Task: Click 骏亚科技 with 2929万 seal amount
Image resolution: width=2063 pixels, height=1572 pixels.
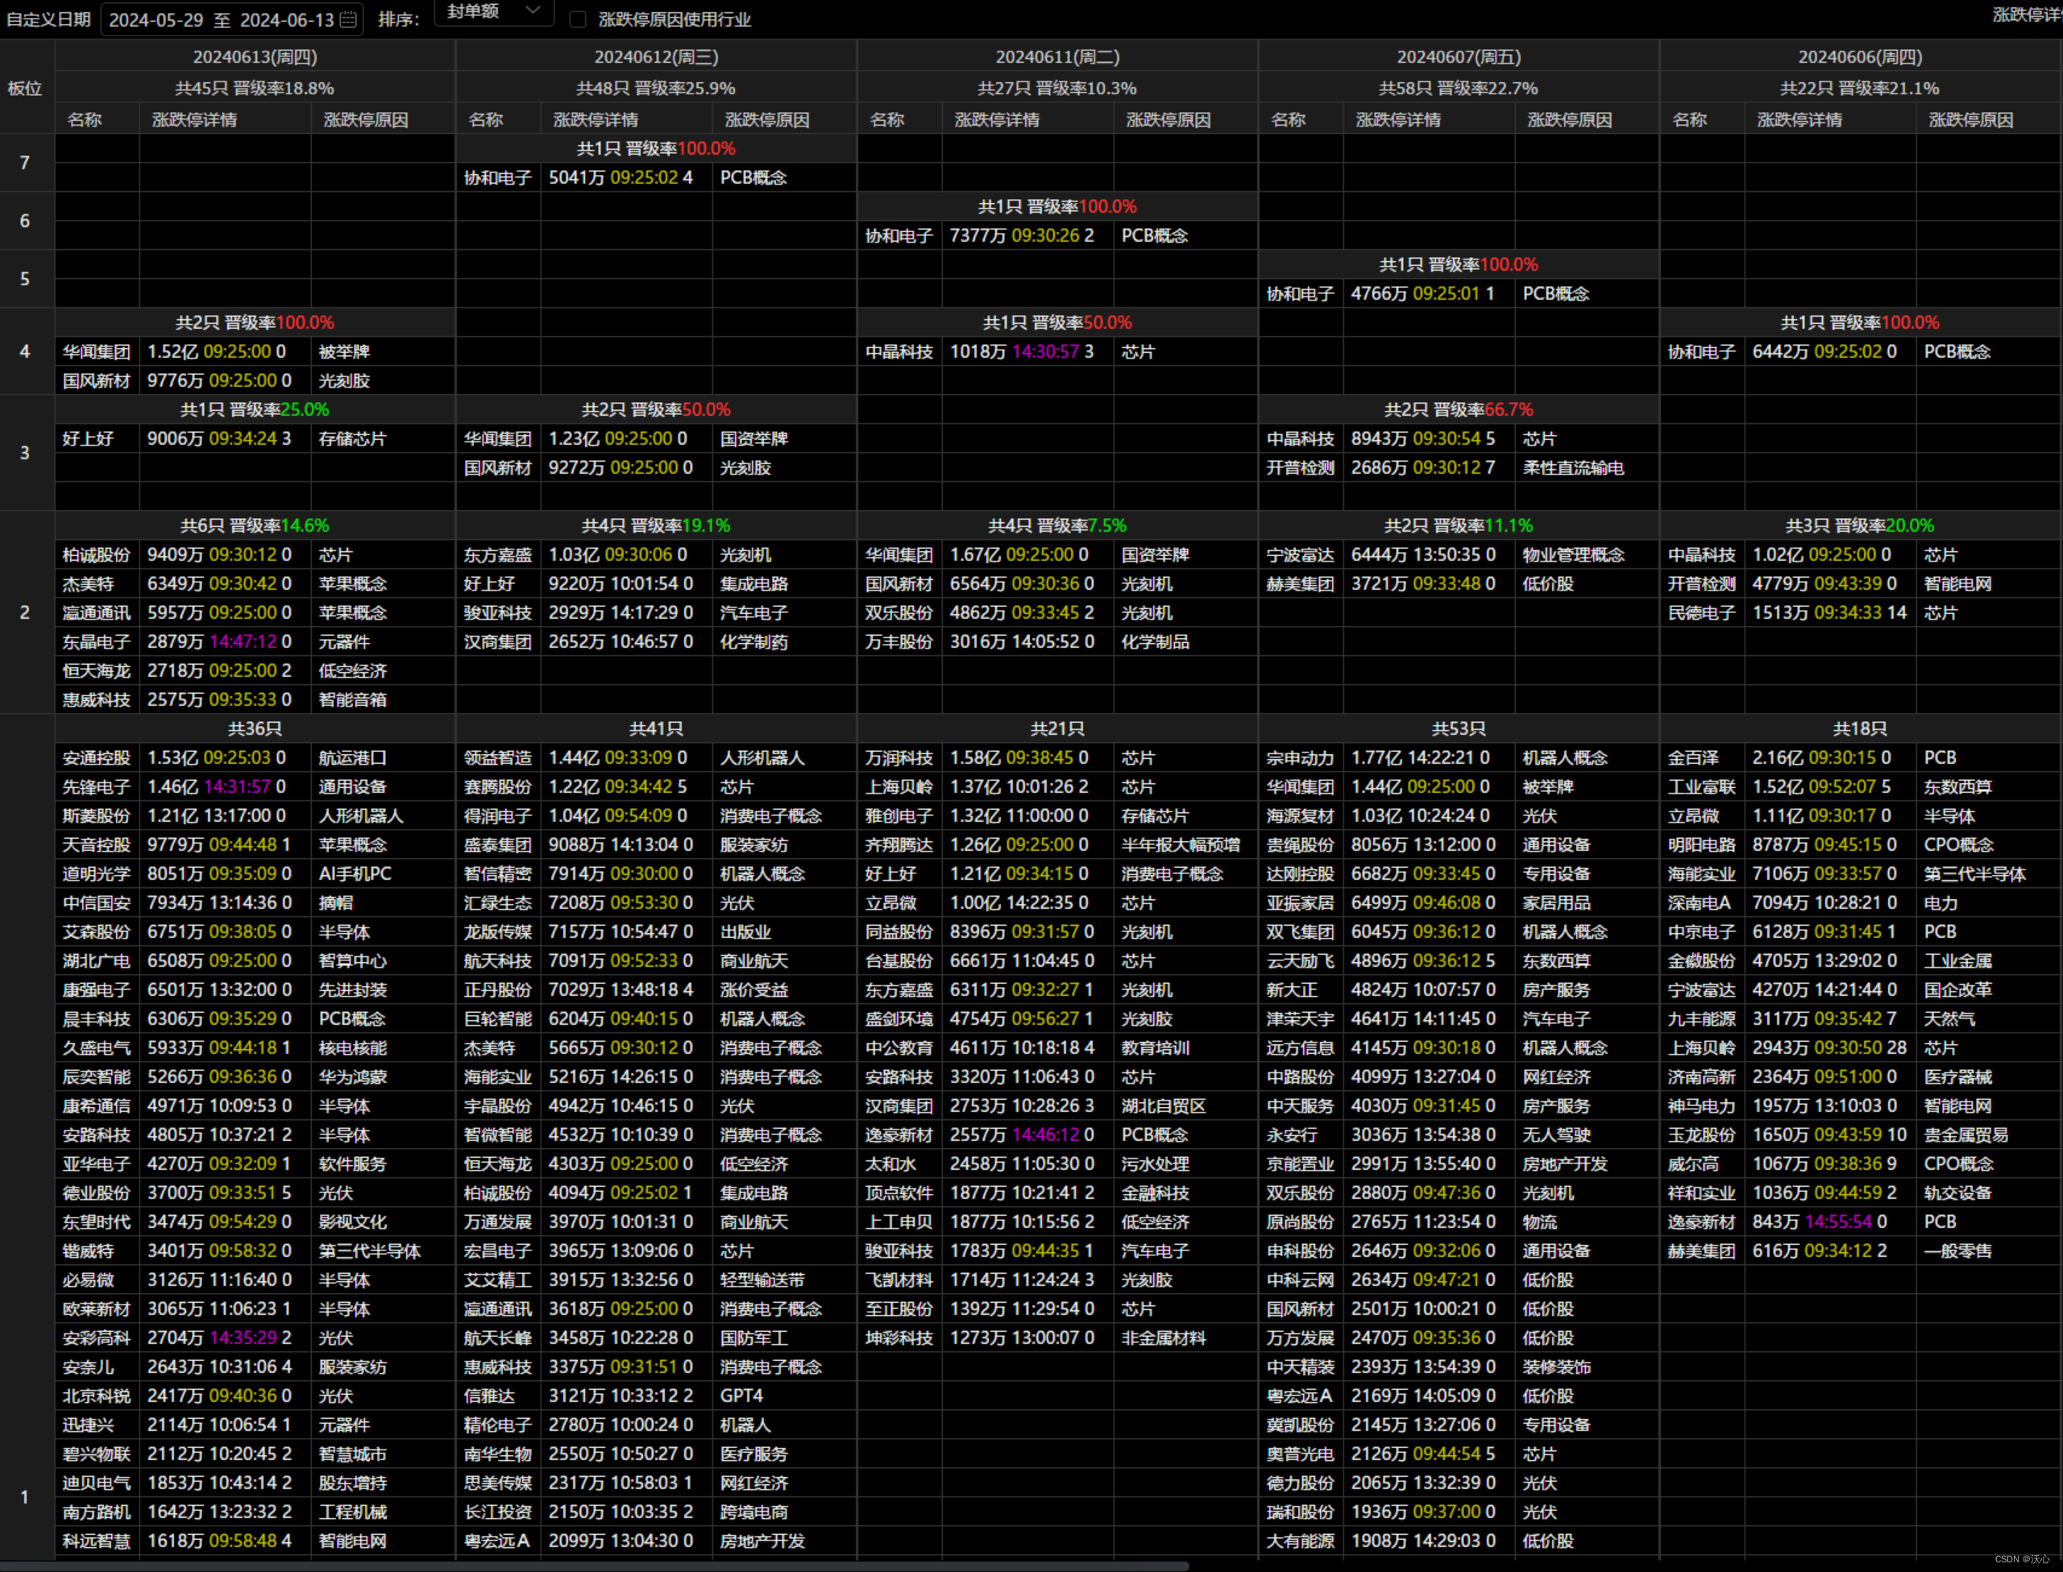Action: coord(498,613)
